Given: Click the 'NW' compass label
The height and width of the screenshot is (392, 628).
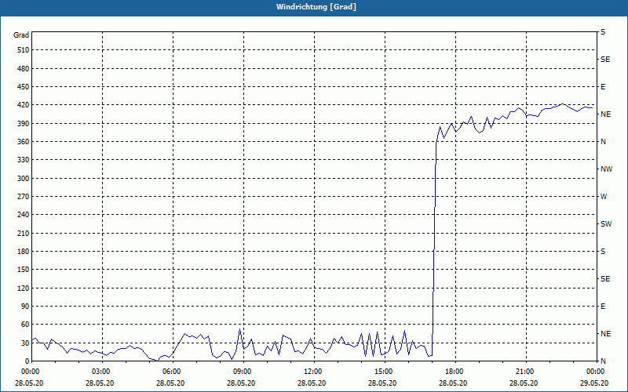Looking at the screenshot, I should [x=606, y=169].
